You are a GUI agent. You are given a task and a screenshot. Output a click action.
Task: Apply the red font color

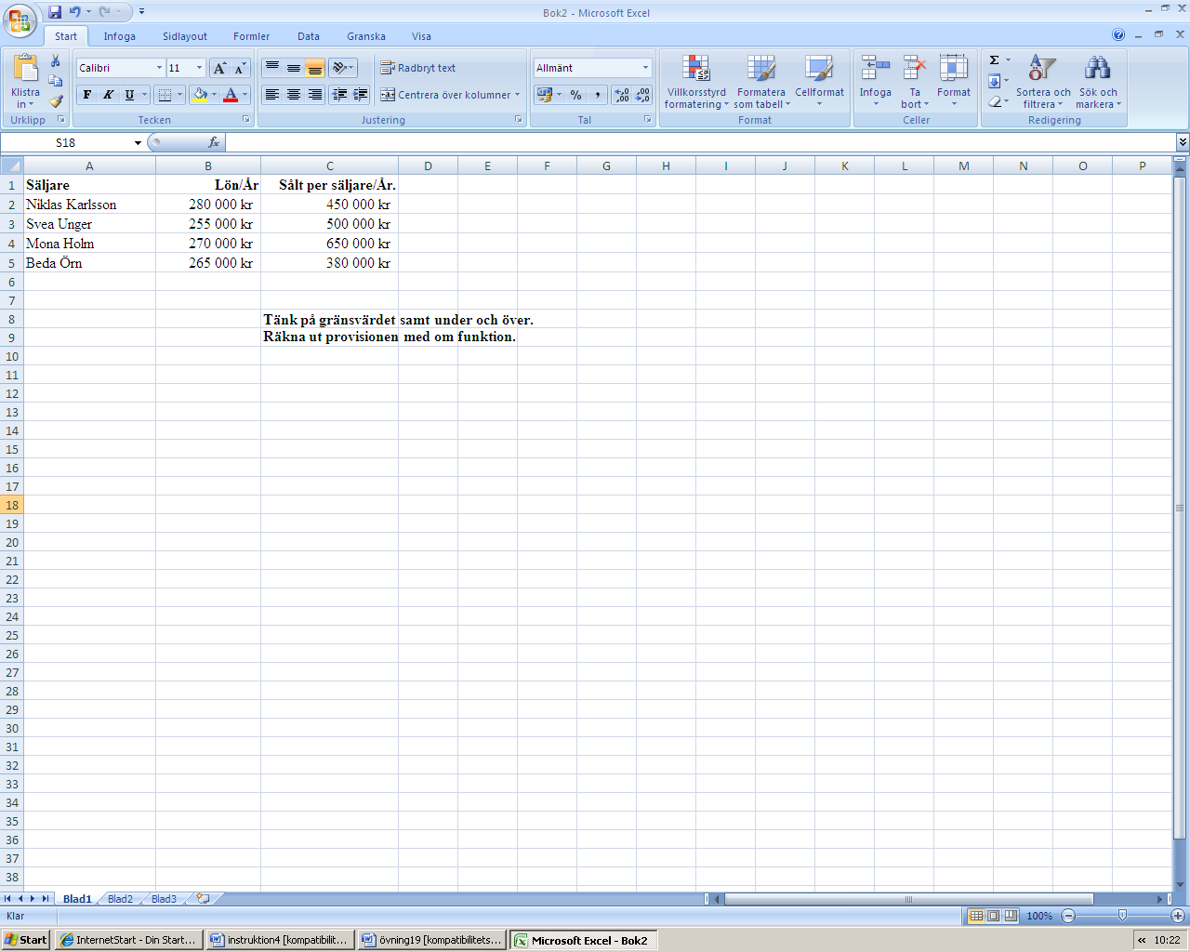tap(231, 95)
